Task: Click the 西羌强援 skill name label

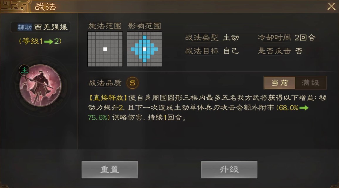Action: [51, 27]
